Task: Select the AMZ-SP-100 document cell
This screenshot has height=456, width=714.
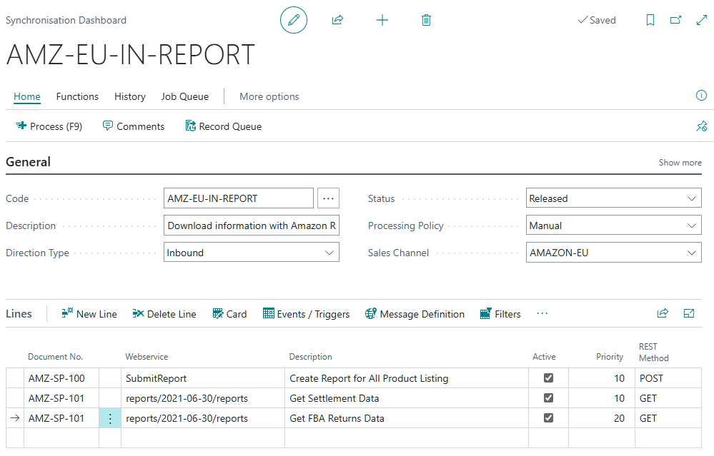Action: click(x=61, y=378)
